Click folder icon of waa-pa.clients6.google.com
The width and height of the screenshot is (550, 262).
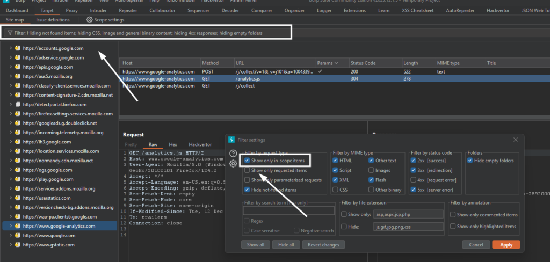pyautogui.click(x=17, y=217)
